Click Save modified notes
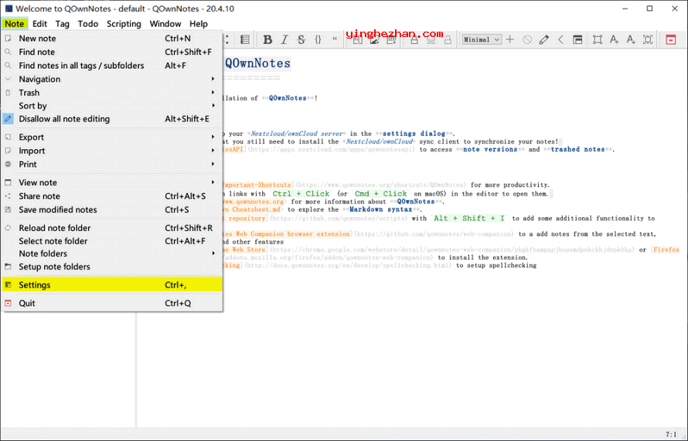This screenshot has width=688, height=441. click(x=112, y=209)
